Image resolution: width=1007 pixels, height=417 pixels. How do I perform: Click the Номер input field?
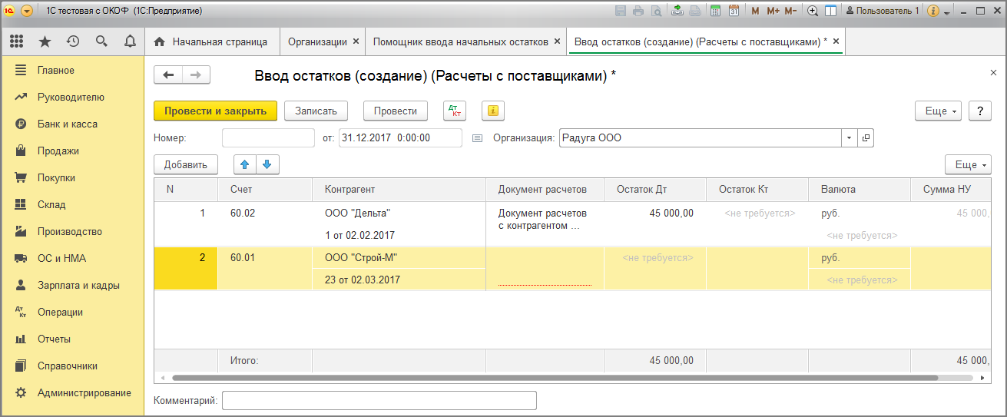point(268,138)
